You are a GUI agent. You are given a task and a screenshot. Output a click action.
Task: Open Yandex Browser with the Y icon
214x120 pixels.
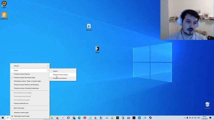coord(63,118)
